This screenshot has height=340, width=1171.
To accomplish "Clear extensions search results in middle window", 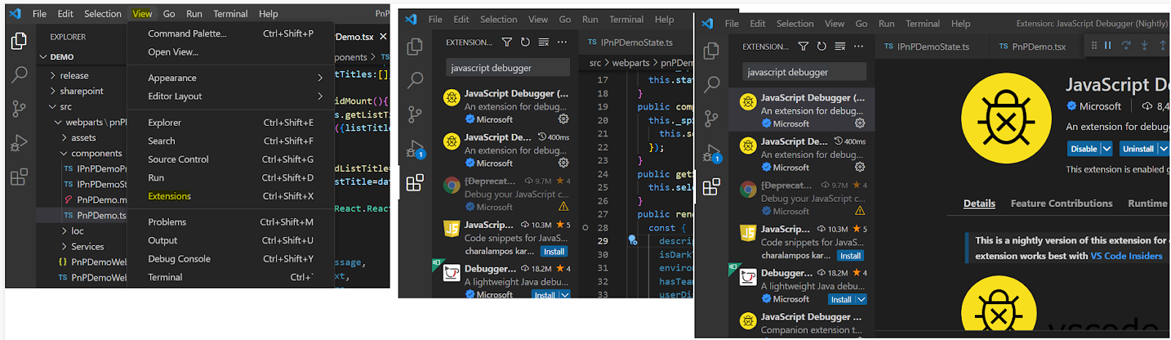I will pyautogui.click(x=544, y=42).
